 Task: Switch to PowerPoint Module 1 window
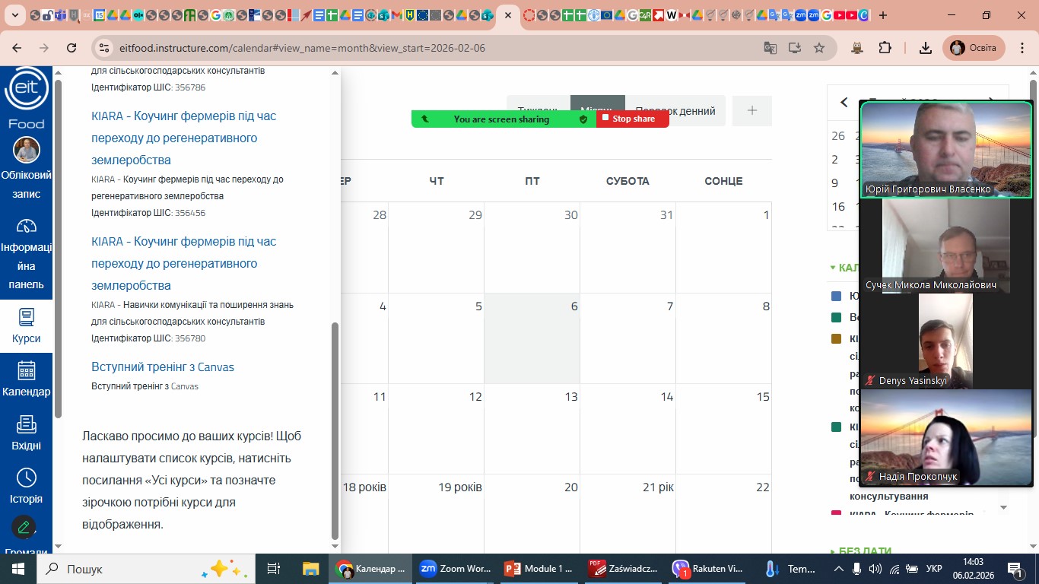tap(539, 569)
